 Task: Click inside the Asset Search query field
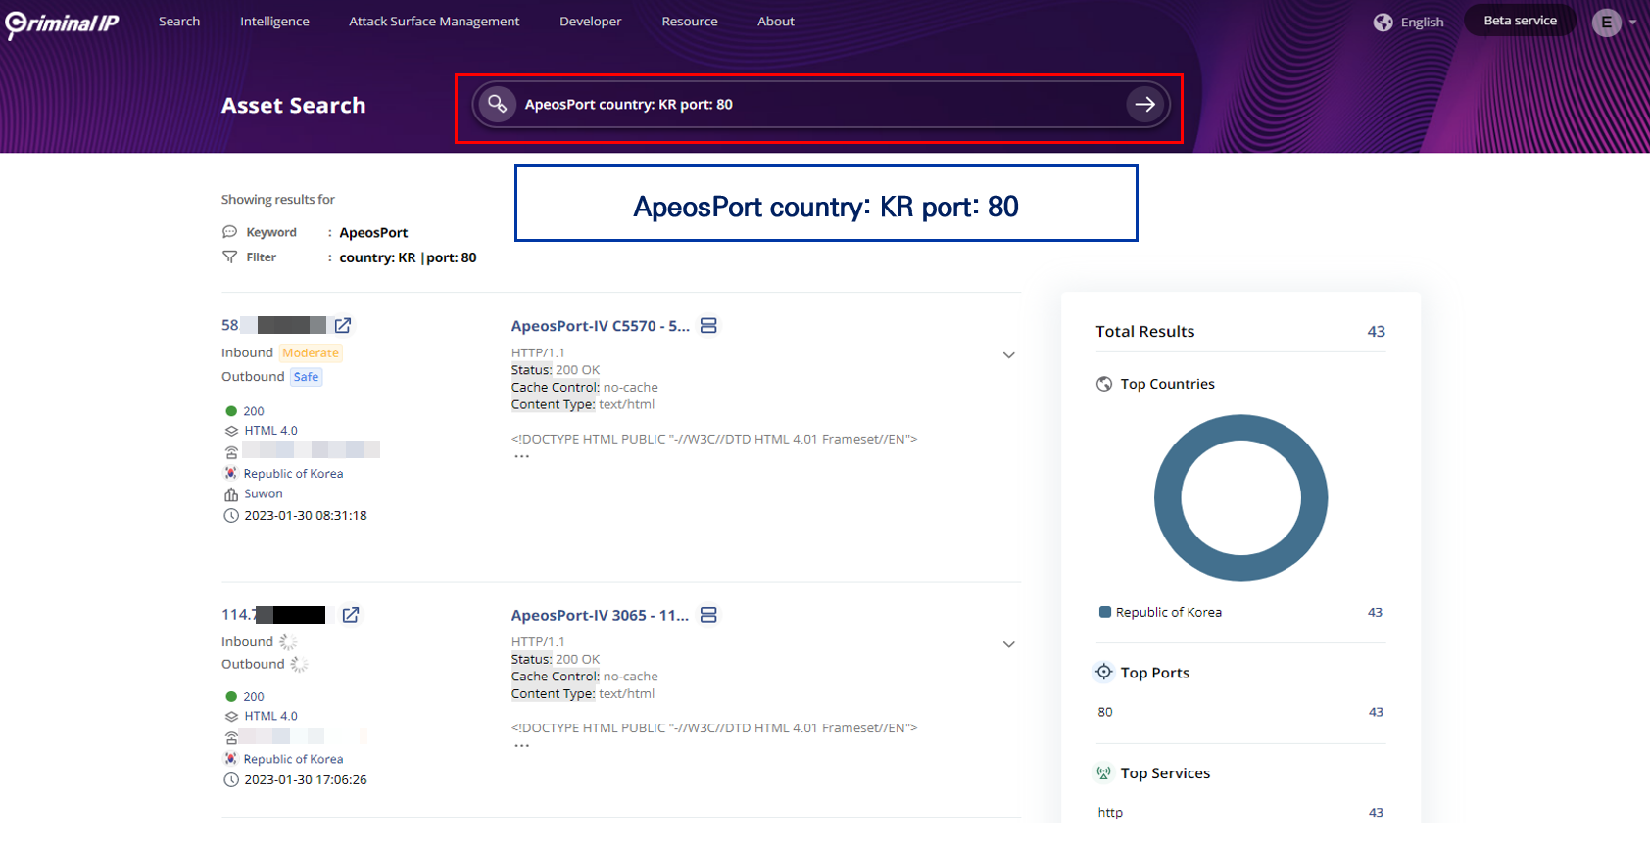(813, 104)
